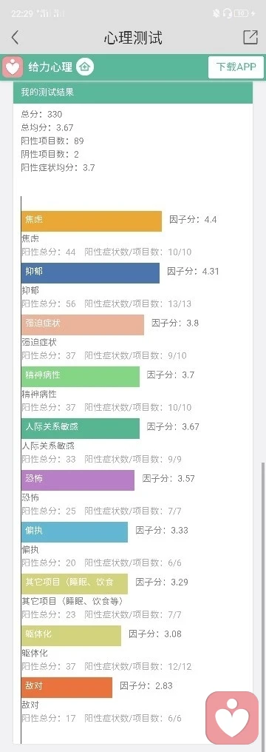Select the teal 人际关系敏感 bar
Viewport: 266px width, 752px height.
pyautogui.click(x=81, y=429)
